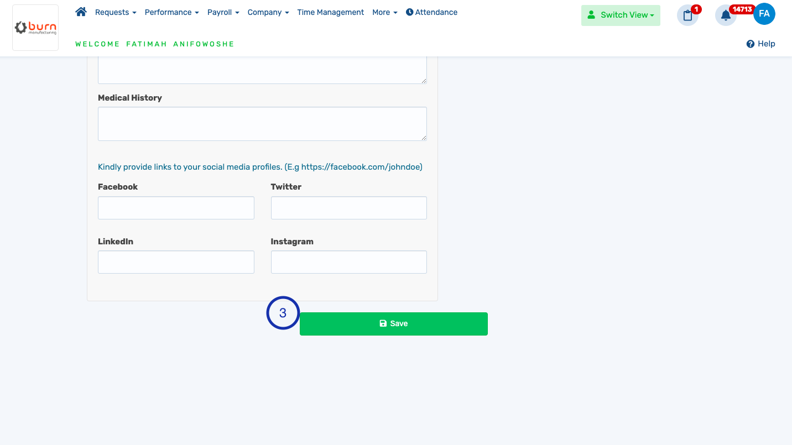Image resolution: width=792 pixels, height=445 pixels.
Task: Open the clipboard tasks icon
Action: [688, 15]
